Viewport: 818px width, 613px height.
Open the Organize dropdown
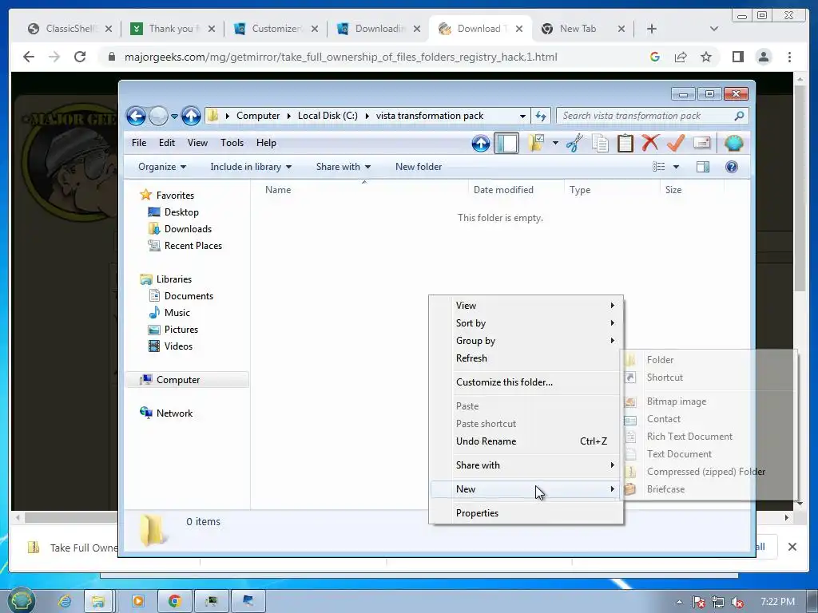[x=162, y=167]
